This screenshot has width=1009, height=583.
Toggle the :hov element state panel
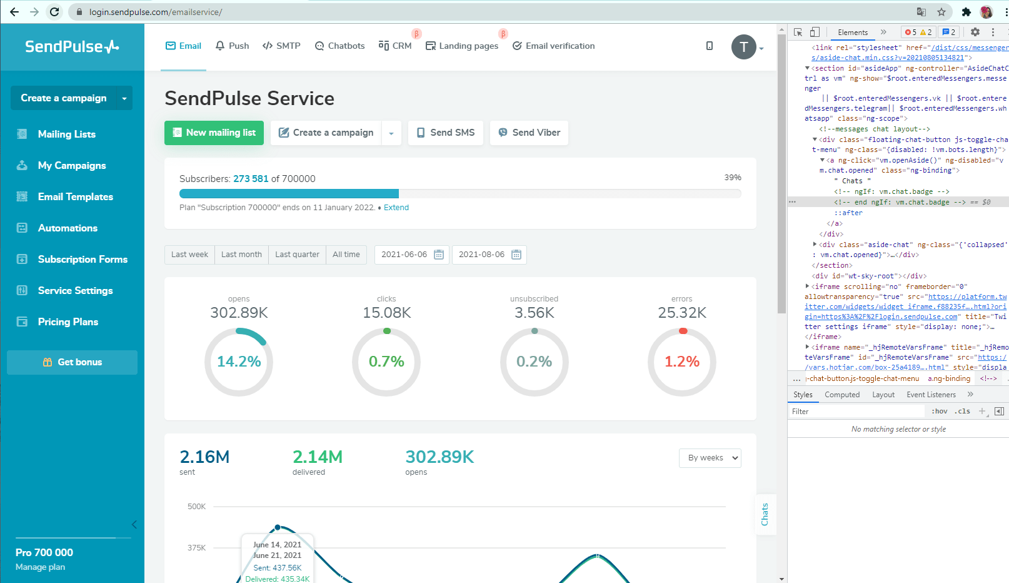point(939,411)
